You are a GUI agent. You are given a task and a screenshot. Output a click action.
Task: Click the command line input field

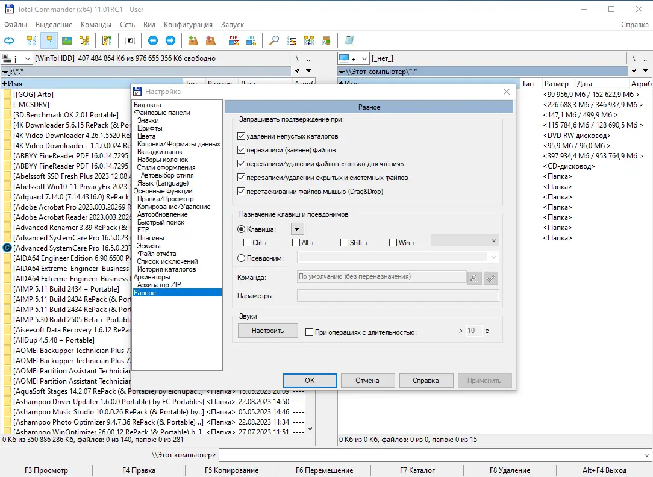click(431, 455)
